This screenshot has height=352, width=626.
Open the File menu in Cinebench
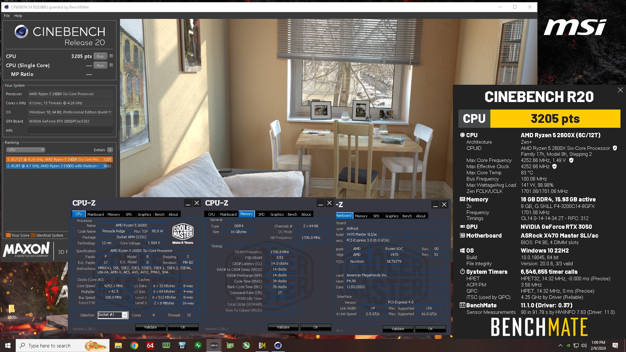coord(7,16)
